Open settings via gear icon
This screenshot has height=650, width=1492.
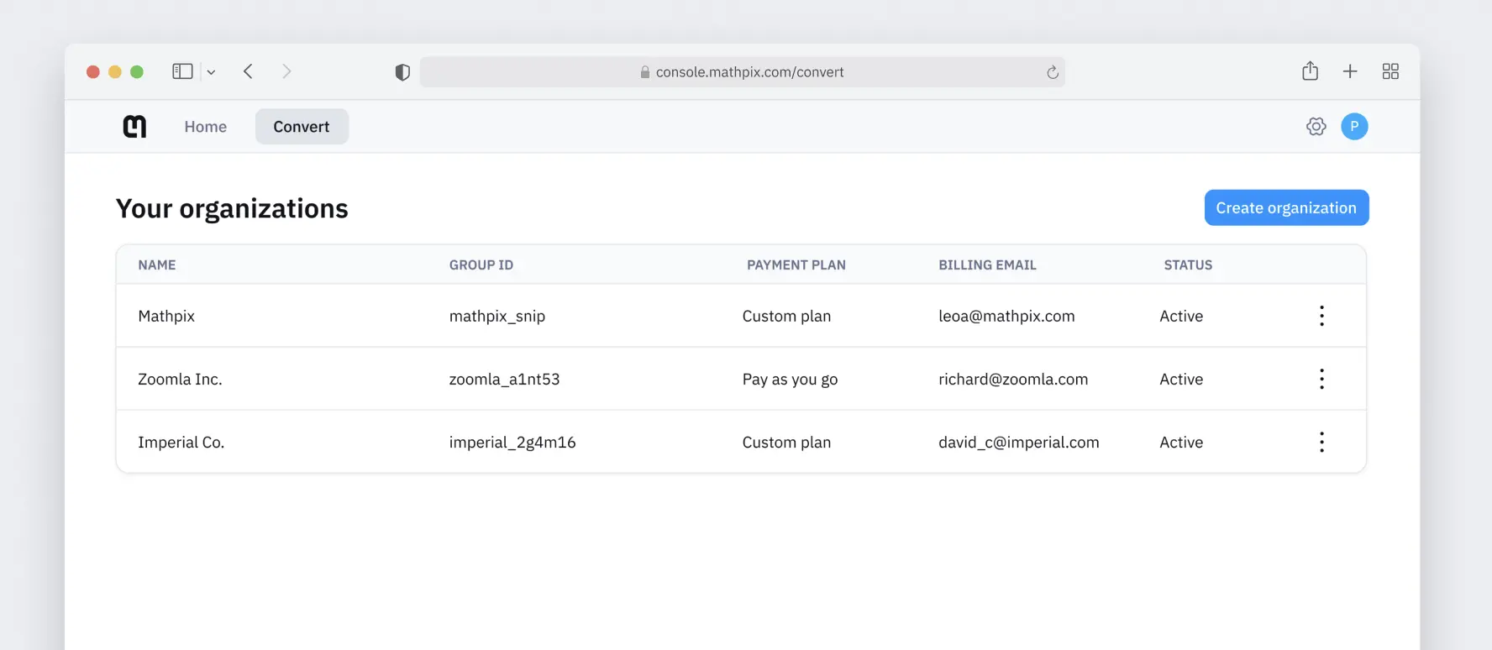pos(1316,126)
